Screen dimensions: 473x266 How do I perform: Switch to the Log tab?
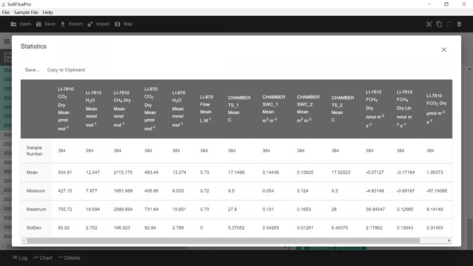[20, 258]
